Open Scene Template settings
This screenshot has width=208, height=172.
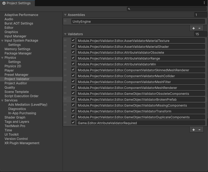coord(16,92)
